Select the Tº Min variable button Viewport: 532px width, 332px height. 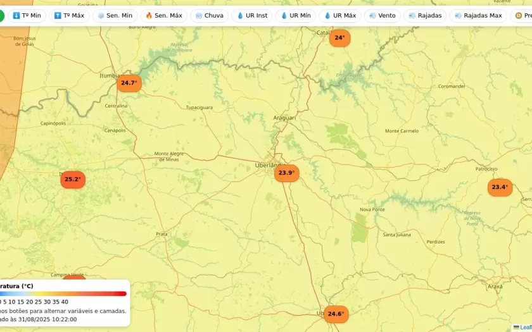tap(26, 15)
